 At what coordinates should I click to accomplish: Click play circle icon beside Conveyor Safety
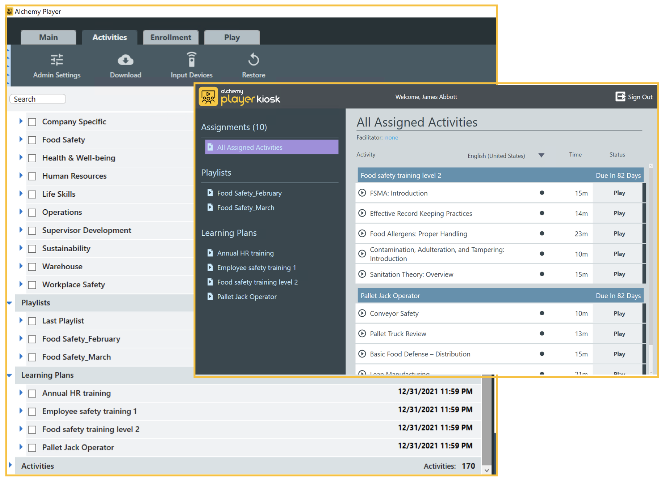click(362, 313)
